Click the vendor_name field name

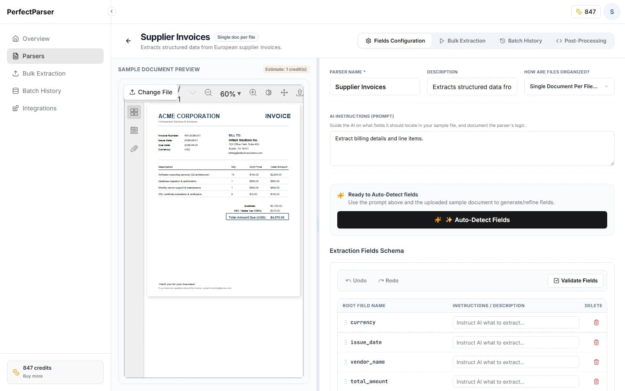click(368, 362)
